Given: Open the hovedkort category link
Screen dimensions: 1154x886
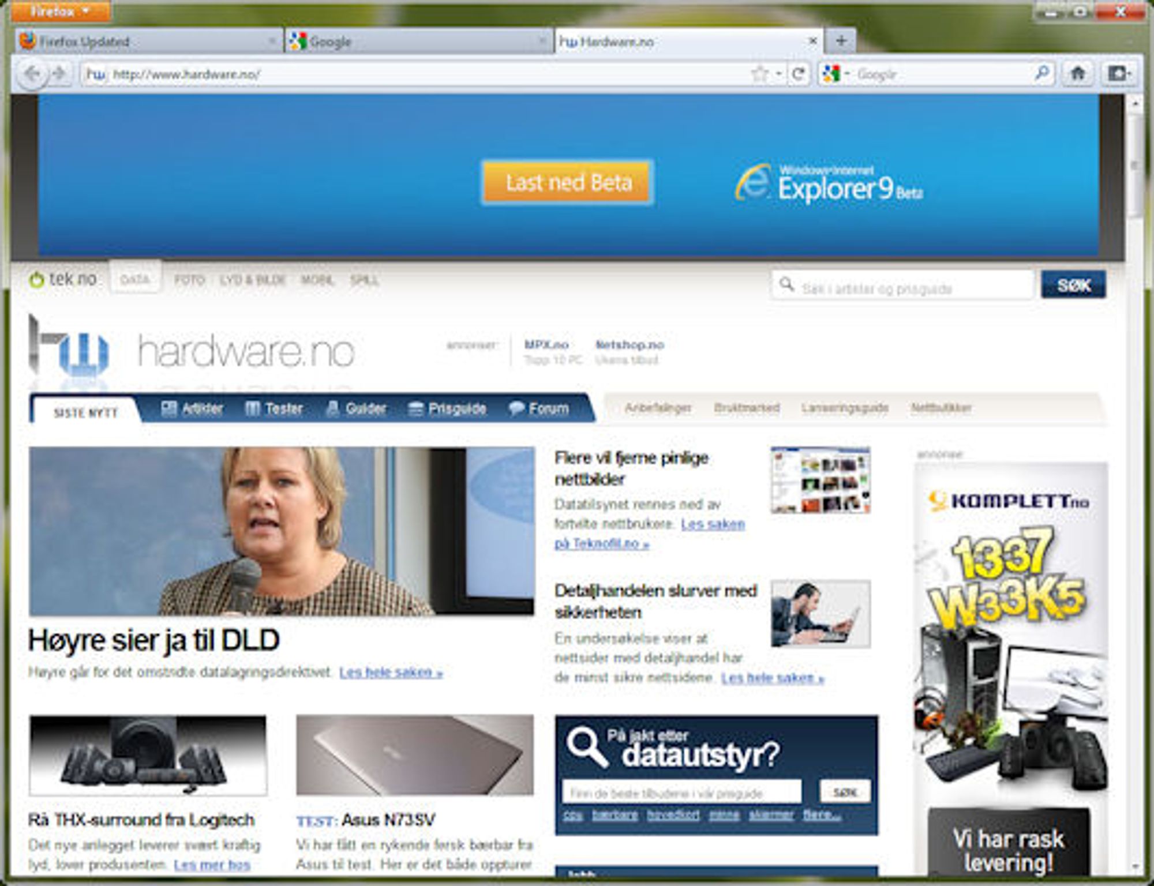Looking at the screenshot, I should tap(673, 815).
